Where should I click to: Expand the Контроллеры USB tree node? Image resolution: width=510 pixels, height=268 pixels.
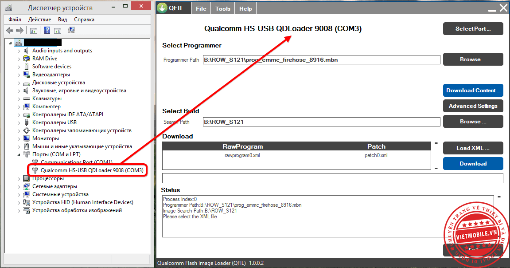19,122
